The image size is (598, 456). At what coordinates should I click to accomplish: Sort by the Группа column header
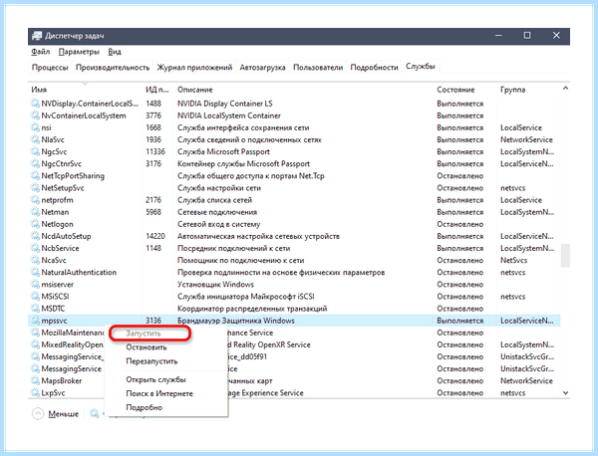[x=512, y=90]
